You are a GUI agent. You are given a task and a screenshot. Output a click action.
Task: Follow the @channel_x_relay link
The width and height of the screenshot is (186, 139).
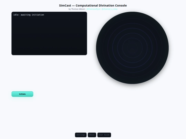pos(110,9)
